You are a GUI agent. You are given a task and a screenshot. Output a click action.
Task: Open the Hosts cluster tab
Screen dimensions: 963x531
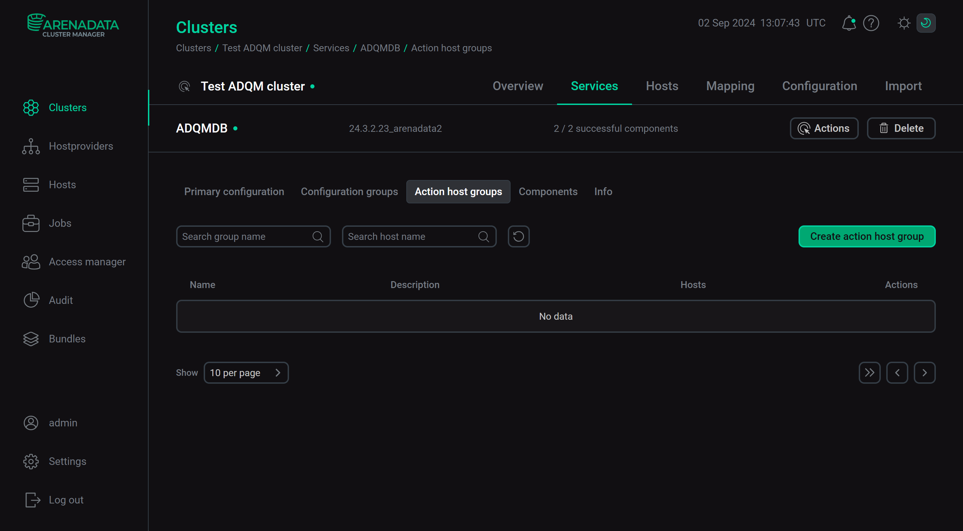pos(662,86)
